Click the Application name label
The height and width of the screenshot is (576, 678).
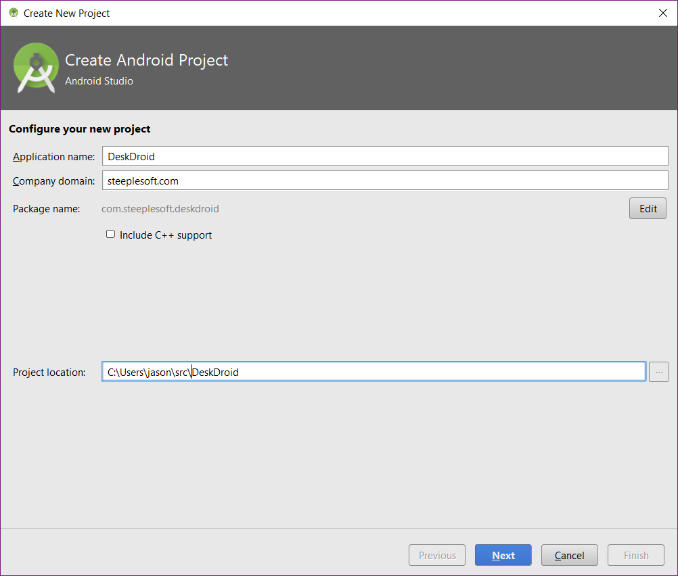pyautogui.click(x=53, y=156)
